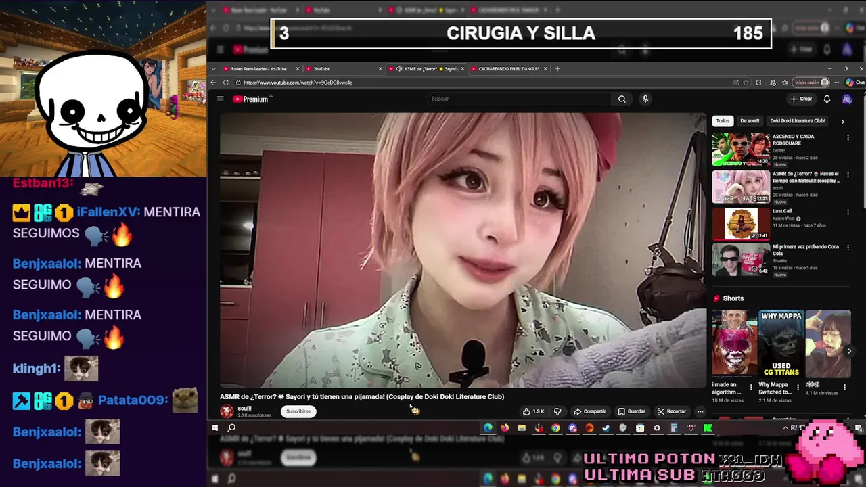
Task: Open Calculator from the taskbar
Action: [674, 427]
